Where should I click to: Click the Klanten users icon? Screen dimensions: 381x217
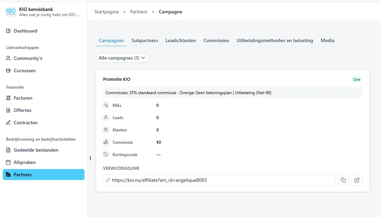[106, 130]
